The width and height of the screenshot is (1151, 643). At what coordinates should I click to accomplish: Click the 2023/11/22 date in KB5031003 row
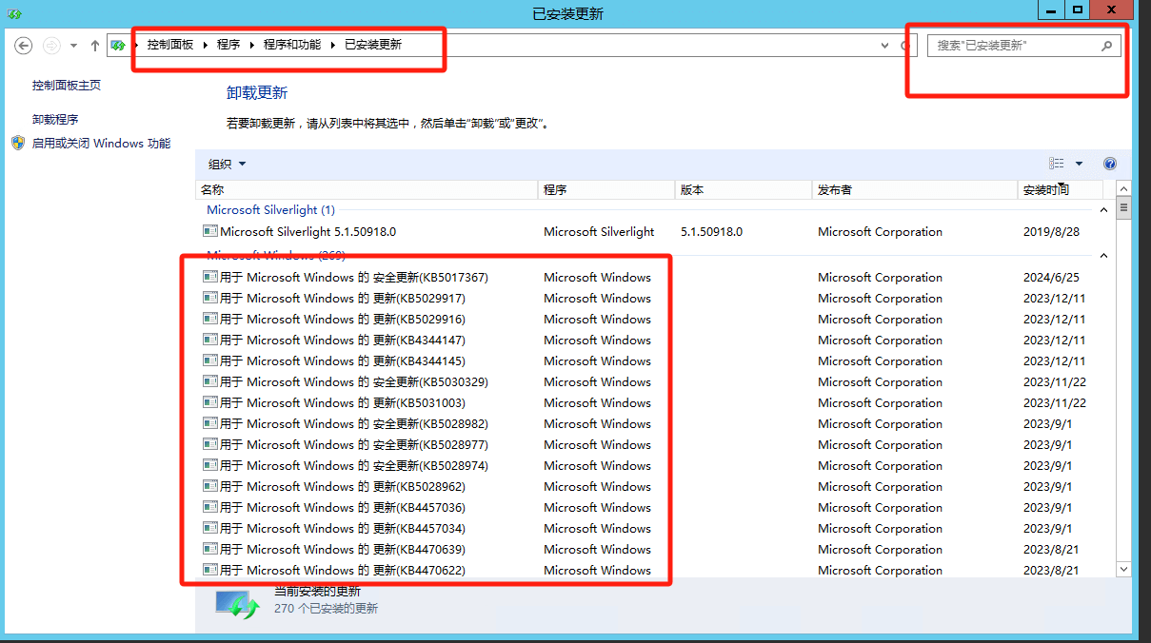click(1055, 402)
